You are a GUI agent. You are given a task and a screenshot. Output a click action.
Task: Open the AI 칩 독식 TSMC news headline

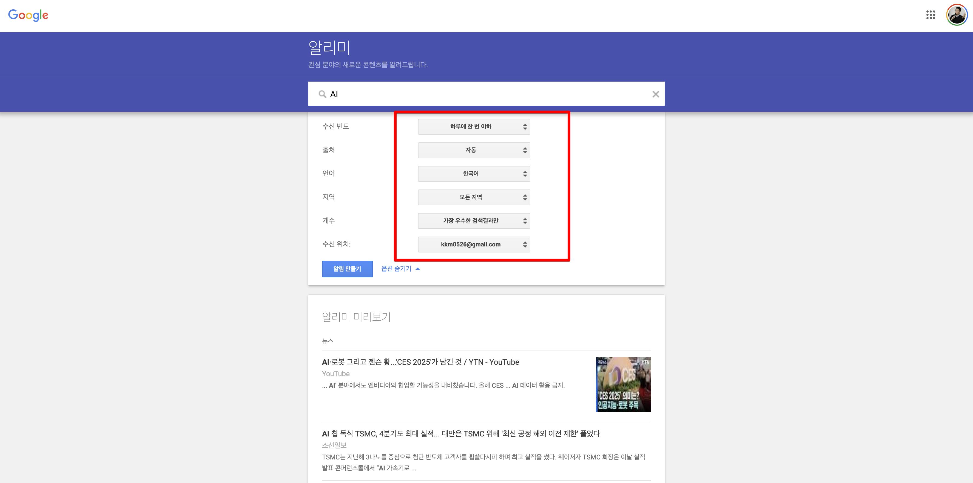tap(461, 433)
